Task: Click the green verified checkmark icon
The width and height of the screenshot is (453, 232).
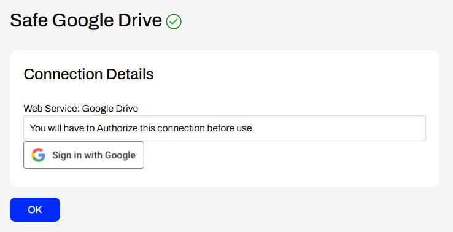Action: (x=174, y=21)
